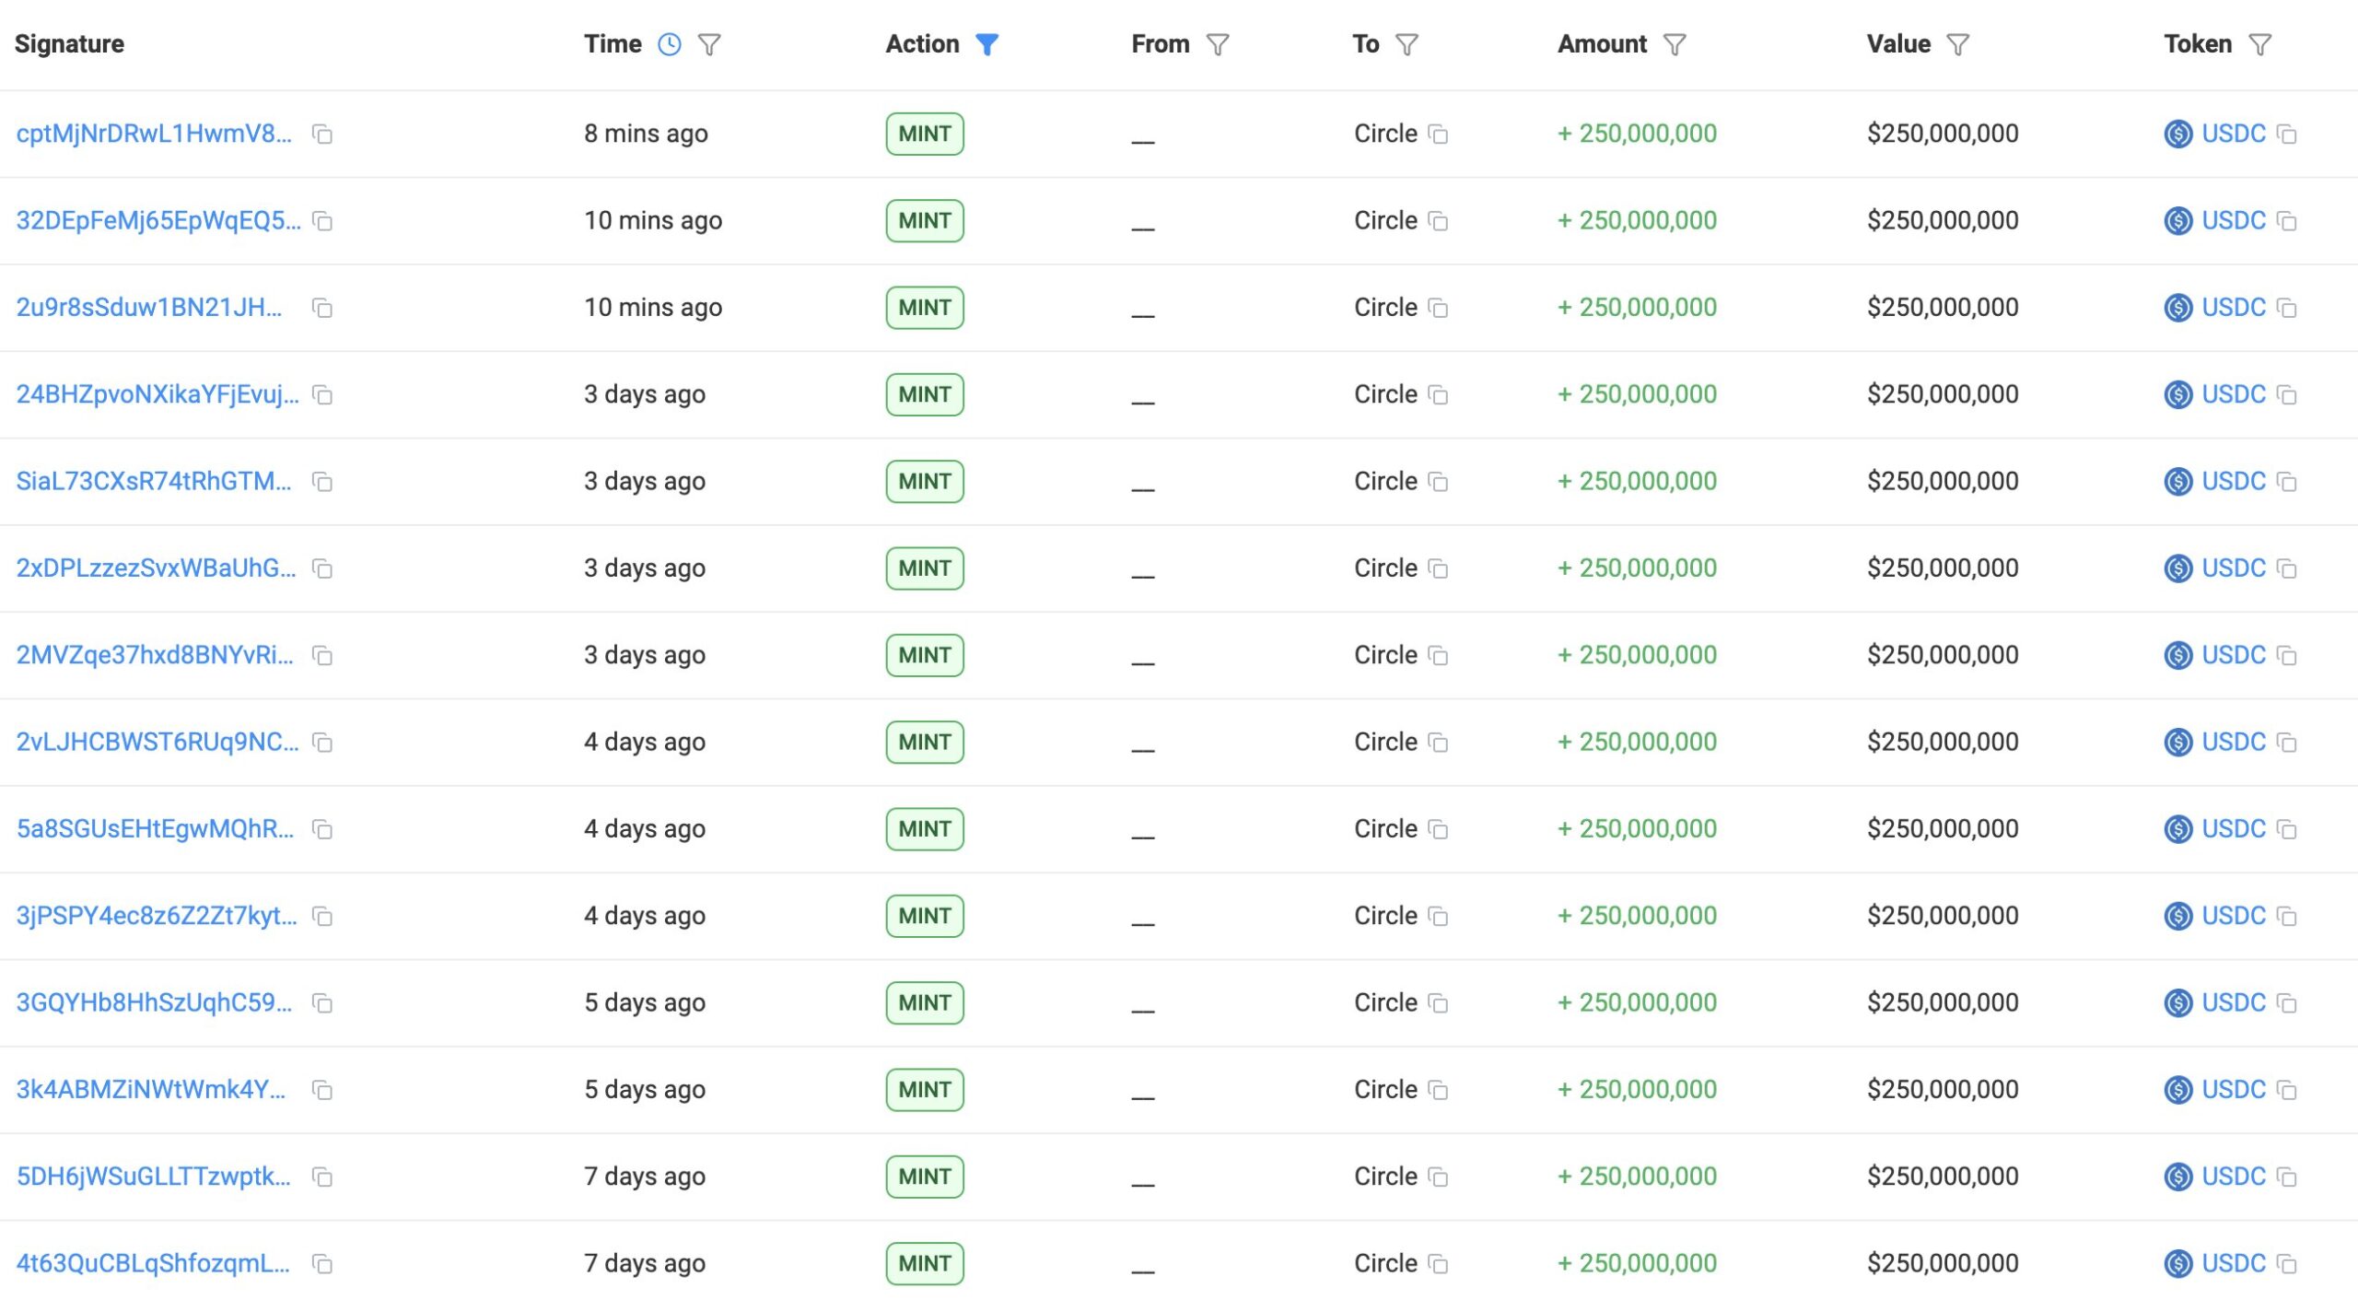2358x1300 pixels.
Task: Open the From column filter
Action: (1219, 43)
